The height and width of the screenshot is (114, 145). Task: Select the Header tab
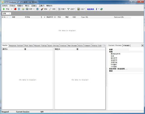coord(5,45)
